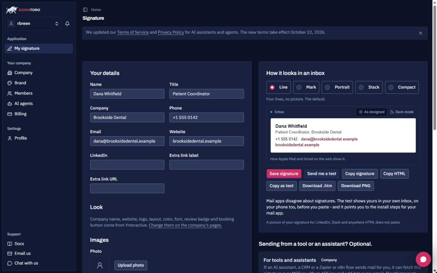This screenshot has width=437, height=273.
Task: Click the Signatoro bull logo
Action: (23, 10)
